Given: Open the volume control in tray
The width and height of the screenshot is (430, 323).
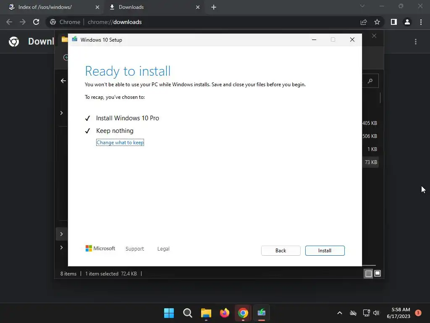Looking at the screenshot, I should tap(376, 313).
